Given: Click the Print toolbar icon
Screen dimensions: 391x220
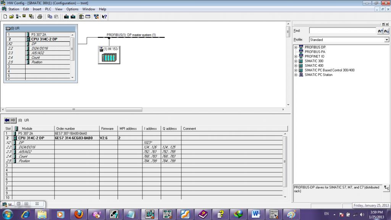Looking at the screenshot, I should click(x=40, y=16).
